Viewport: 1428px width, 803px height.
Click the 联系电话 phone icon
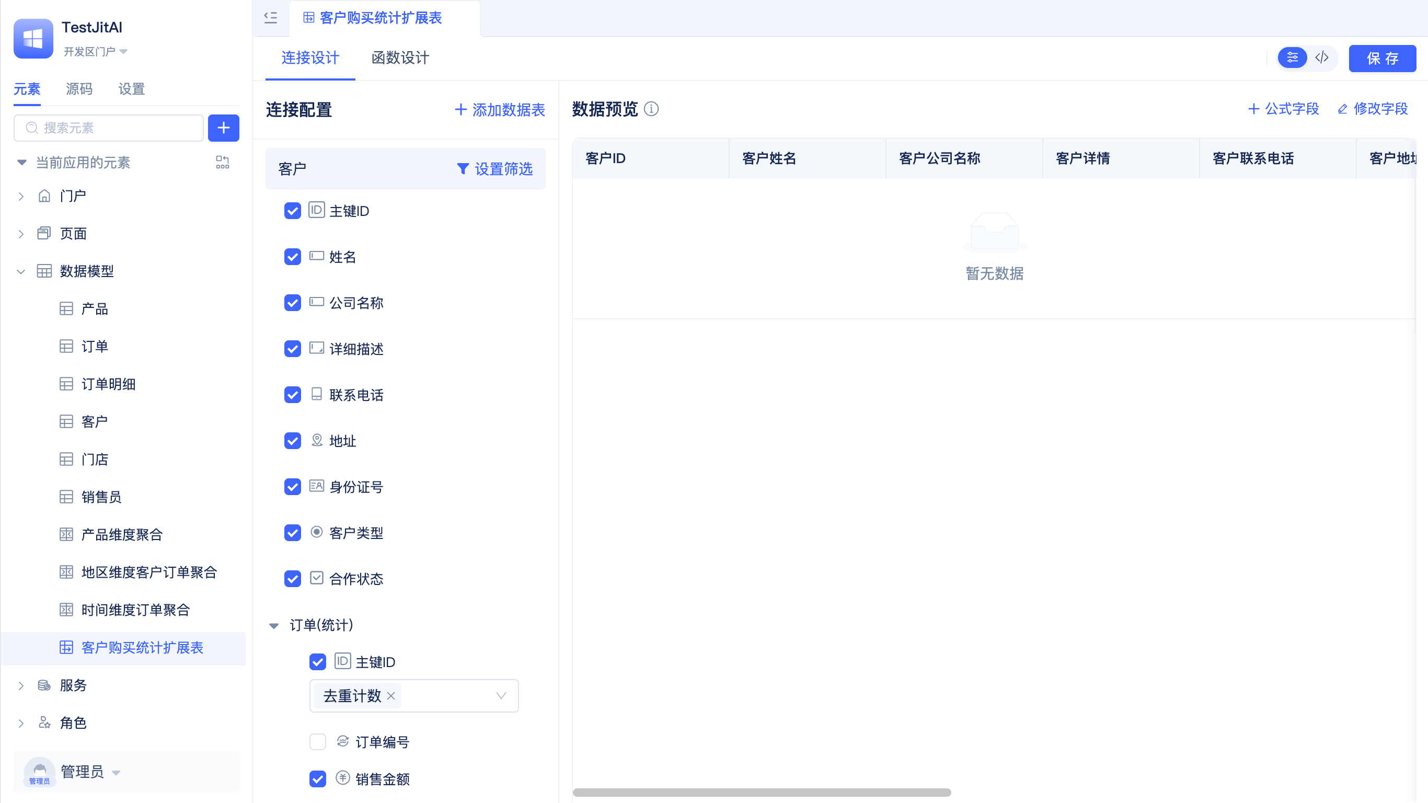click(x=317, y=394)
